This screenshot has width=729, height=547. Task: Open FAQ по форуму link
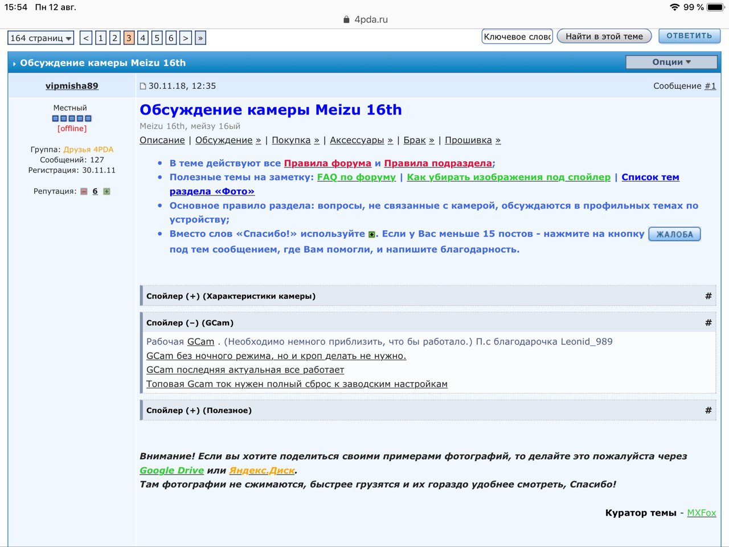pos(357,177)
